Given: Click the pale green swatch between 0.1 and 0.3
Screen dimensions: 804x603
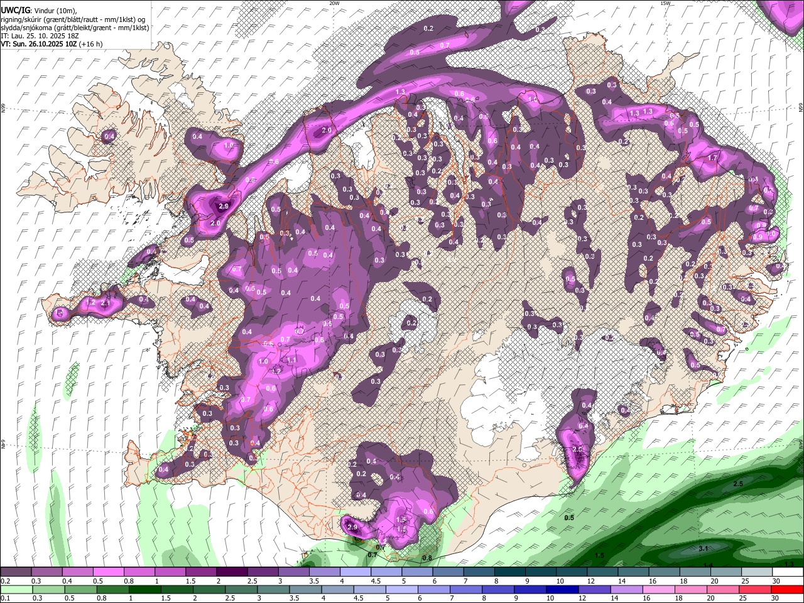Looking at the screenshot, I should (x=16, y=590).
